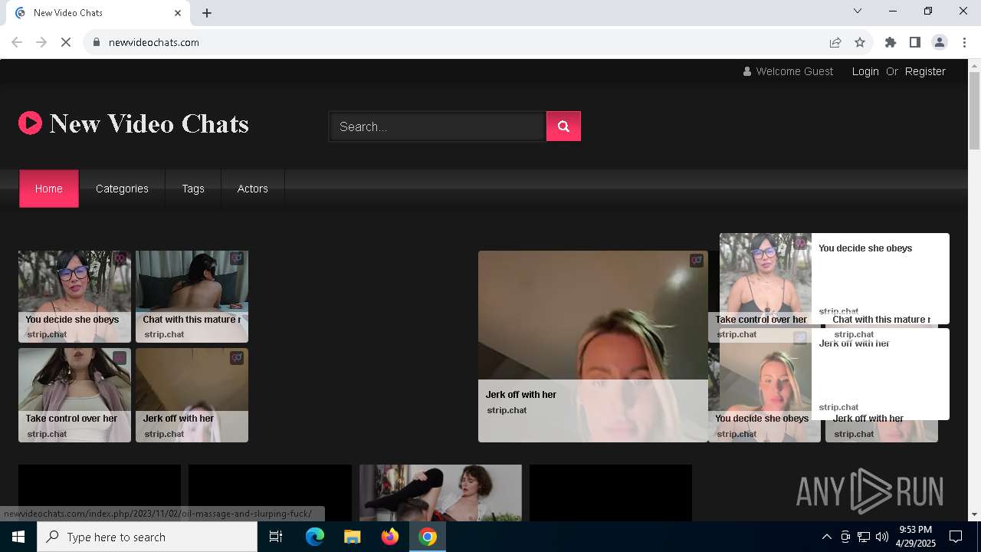The height and width of the screenshot is (552, 981).
Task: Launch Microsoft Edge from the taskbar
Action: click(315, 537)
